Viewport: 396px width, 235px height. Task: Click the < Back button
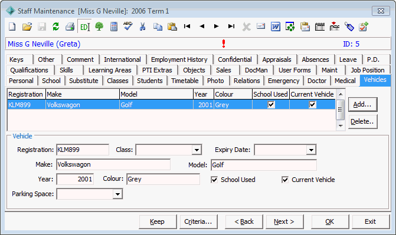coord(244,221)
